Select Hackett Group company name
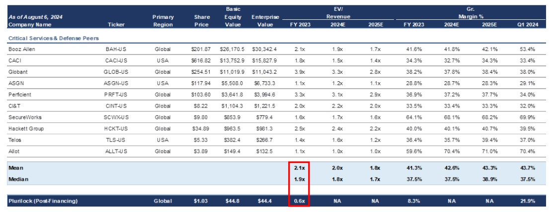 pos(26,129)
